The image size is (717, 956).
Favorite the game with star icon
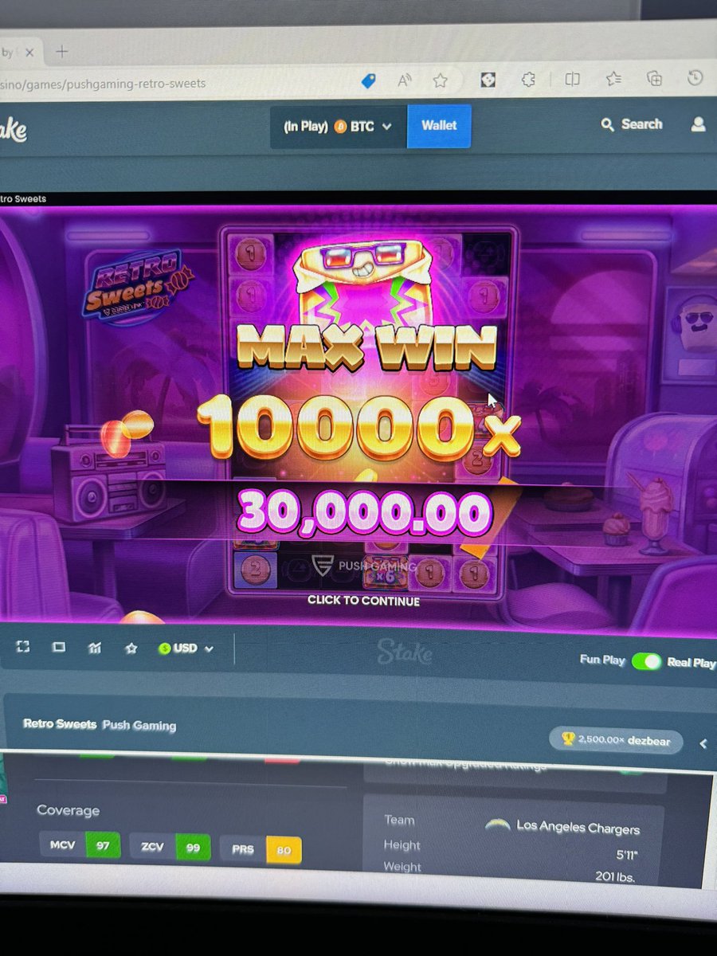tap(131, 648)
